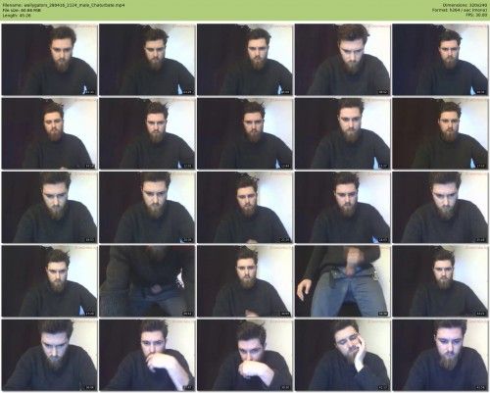
Task: Select the center thumbnail of the second row
Action: click(x=245, y=133)
